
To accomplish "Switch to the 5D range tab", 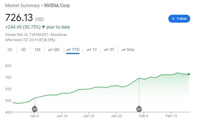I will [24, 50].
